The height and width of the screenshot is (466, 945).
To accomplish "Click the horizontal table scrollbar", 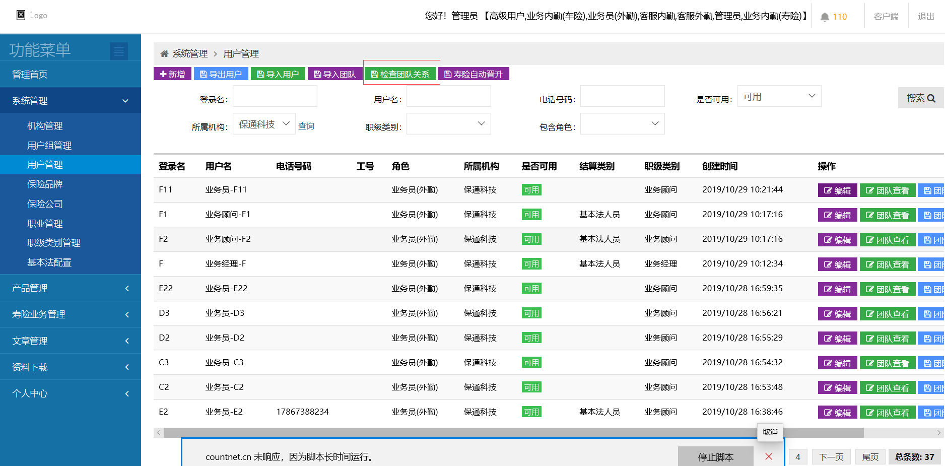I will point(504,433).
